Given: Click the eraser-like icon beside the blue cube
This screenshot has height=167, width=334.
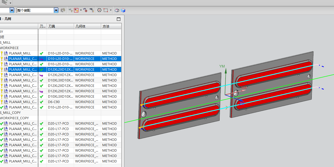Looking at the screenshot, I should coord(117,10).
